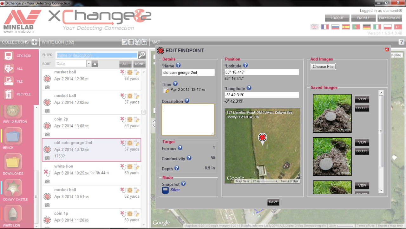Click Depth help icon
Image resolution: width=406 pixels, height=229 pixels.
point(177,168)
